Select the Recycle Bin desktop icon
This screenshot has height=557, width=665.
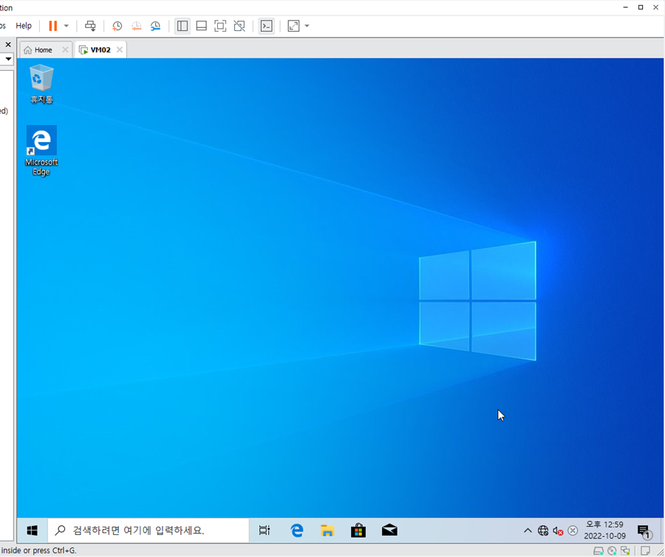pos(41,84)
